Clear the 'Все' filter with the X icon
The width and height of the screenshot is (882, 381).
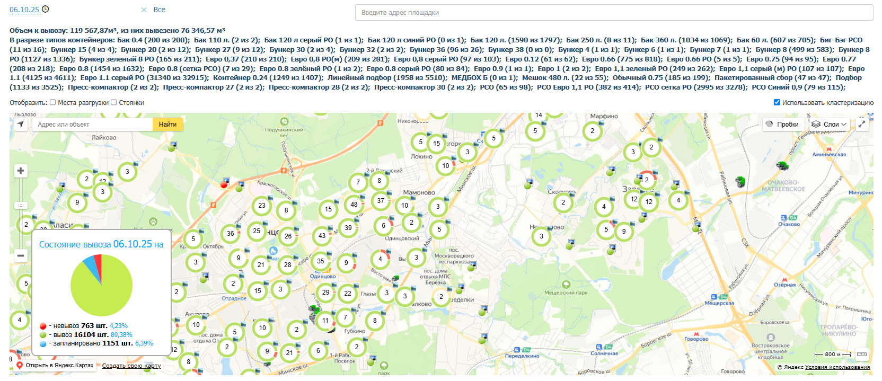coord(144,10)
